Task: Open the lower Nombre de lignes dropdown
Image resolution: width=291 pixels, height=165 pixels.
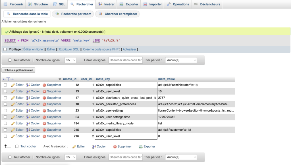Action: click(70, 157)
